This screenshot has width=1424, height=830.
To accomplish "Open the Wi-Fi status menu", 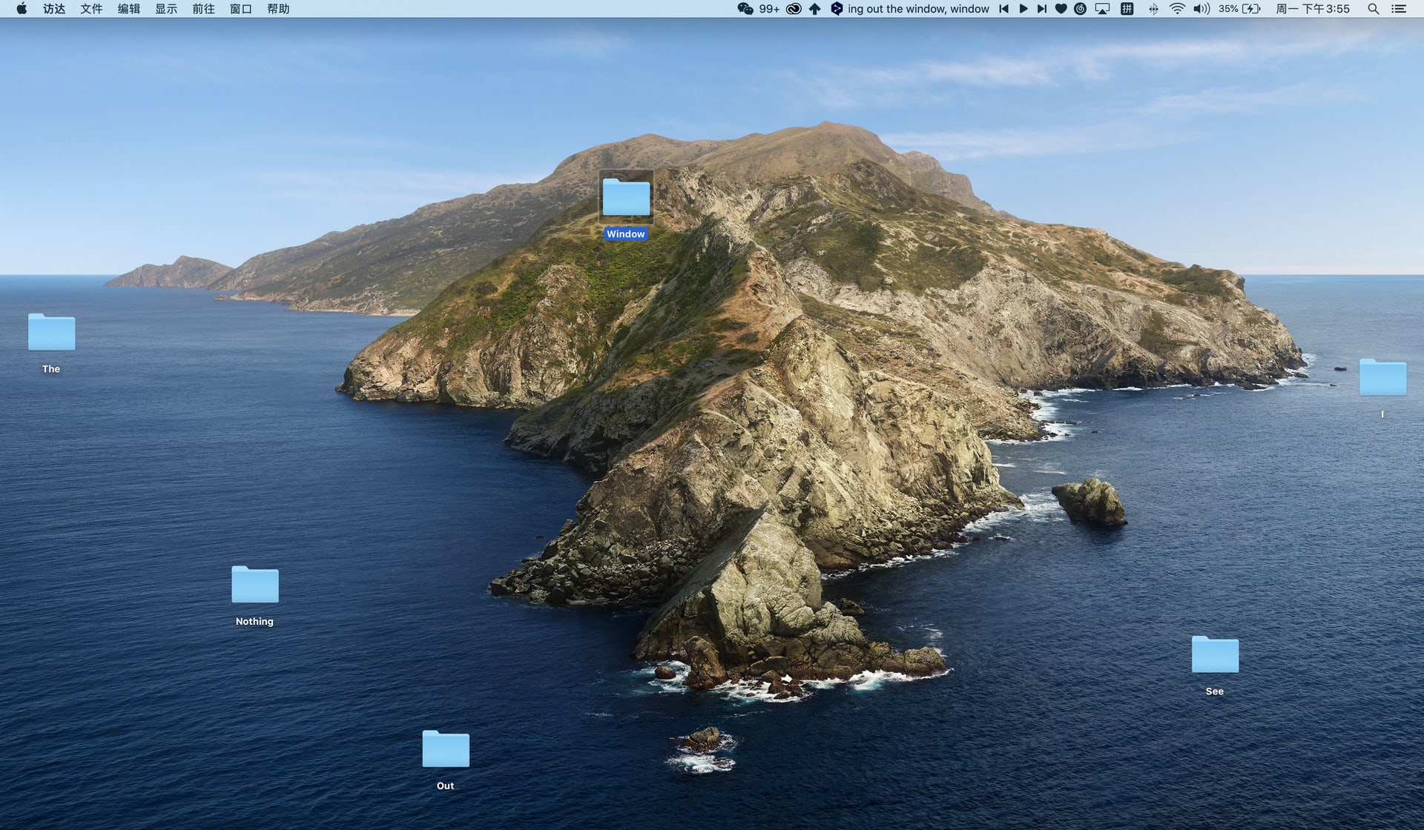I will [1177, 9].
